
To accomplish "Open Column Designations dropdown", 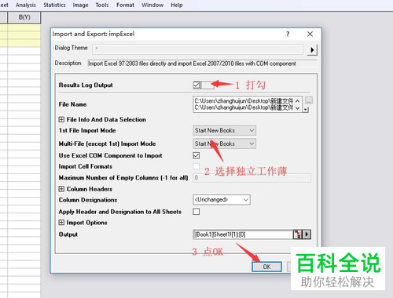I will pyautogui.click(x=222, y=199).
